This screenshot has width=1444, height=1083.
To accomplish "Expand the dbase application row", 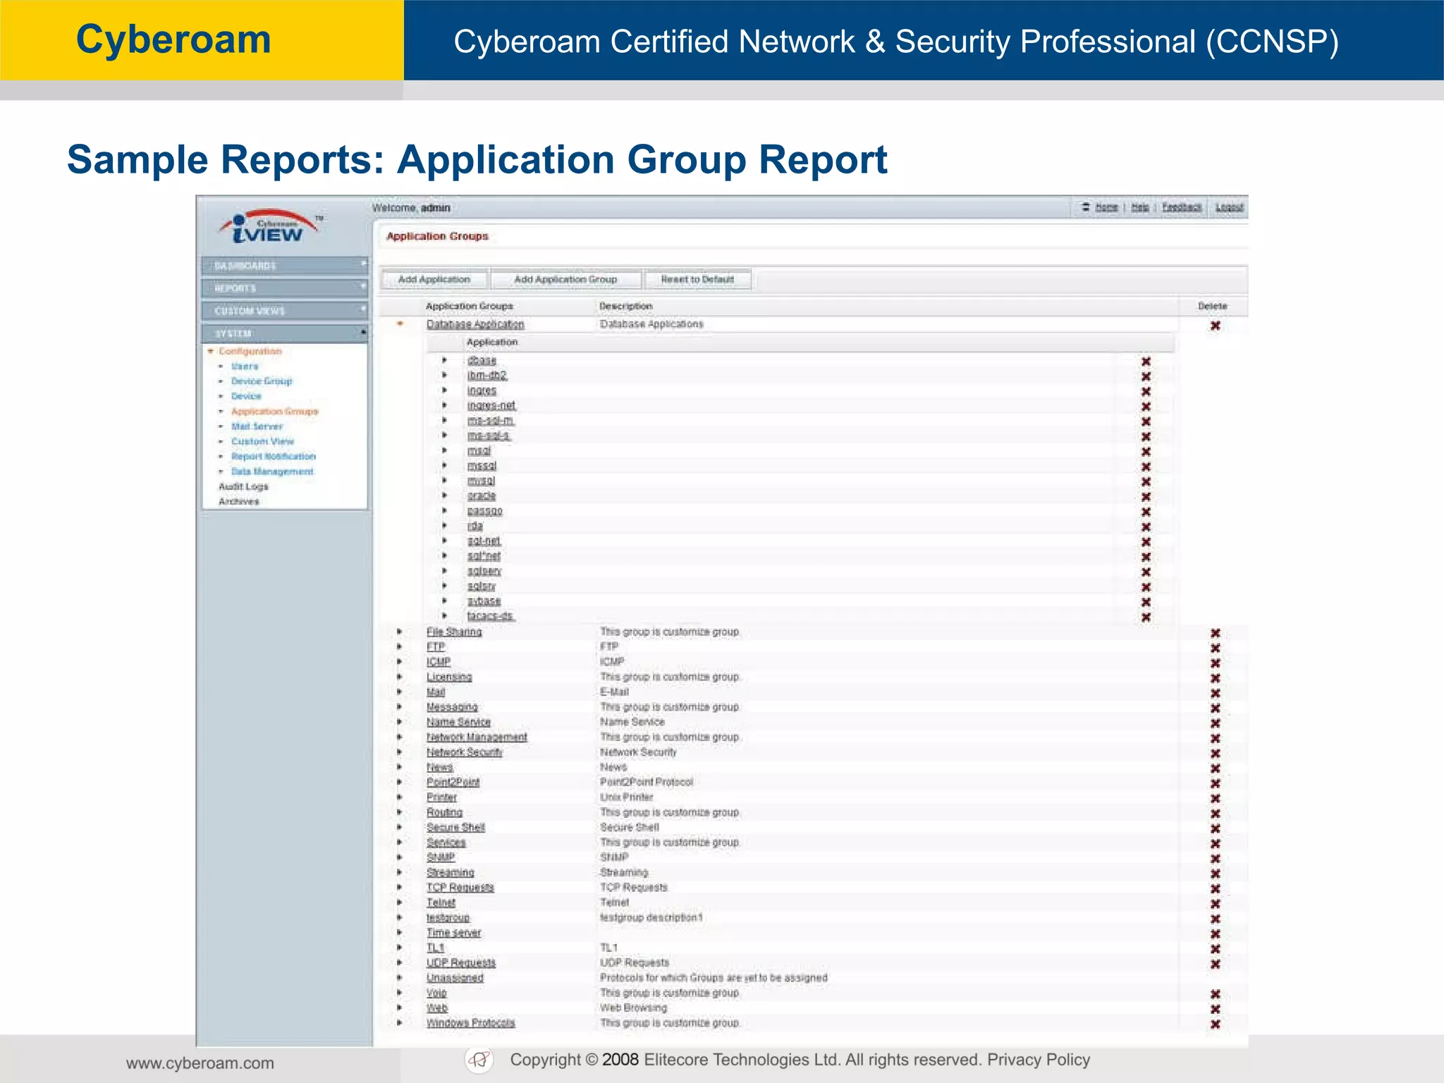I will 444,360.
